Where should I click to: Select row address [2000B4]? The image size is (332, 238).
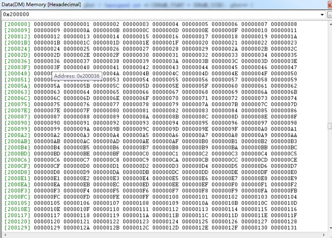pos(17,147)
